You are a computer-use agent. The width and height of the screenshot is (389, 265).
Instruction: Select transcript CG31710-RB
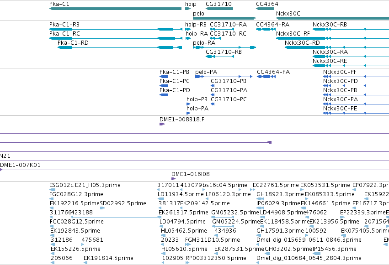coord(224,52)
